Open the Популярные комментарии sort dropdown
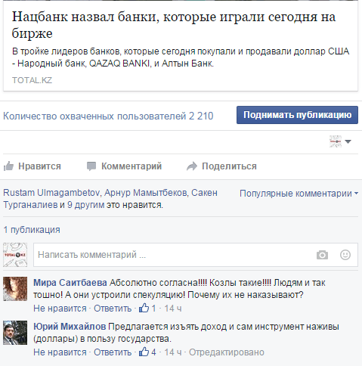This screenshot has width=362, height=366. [299, 194]
